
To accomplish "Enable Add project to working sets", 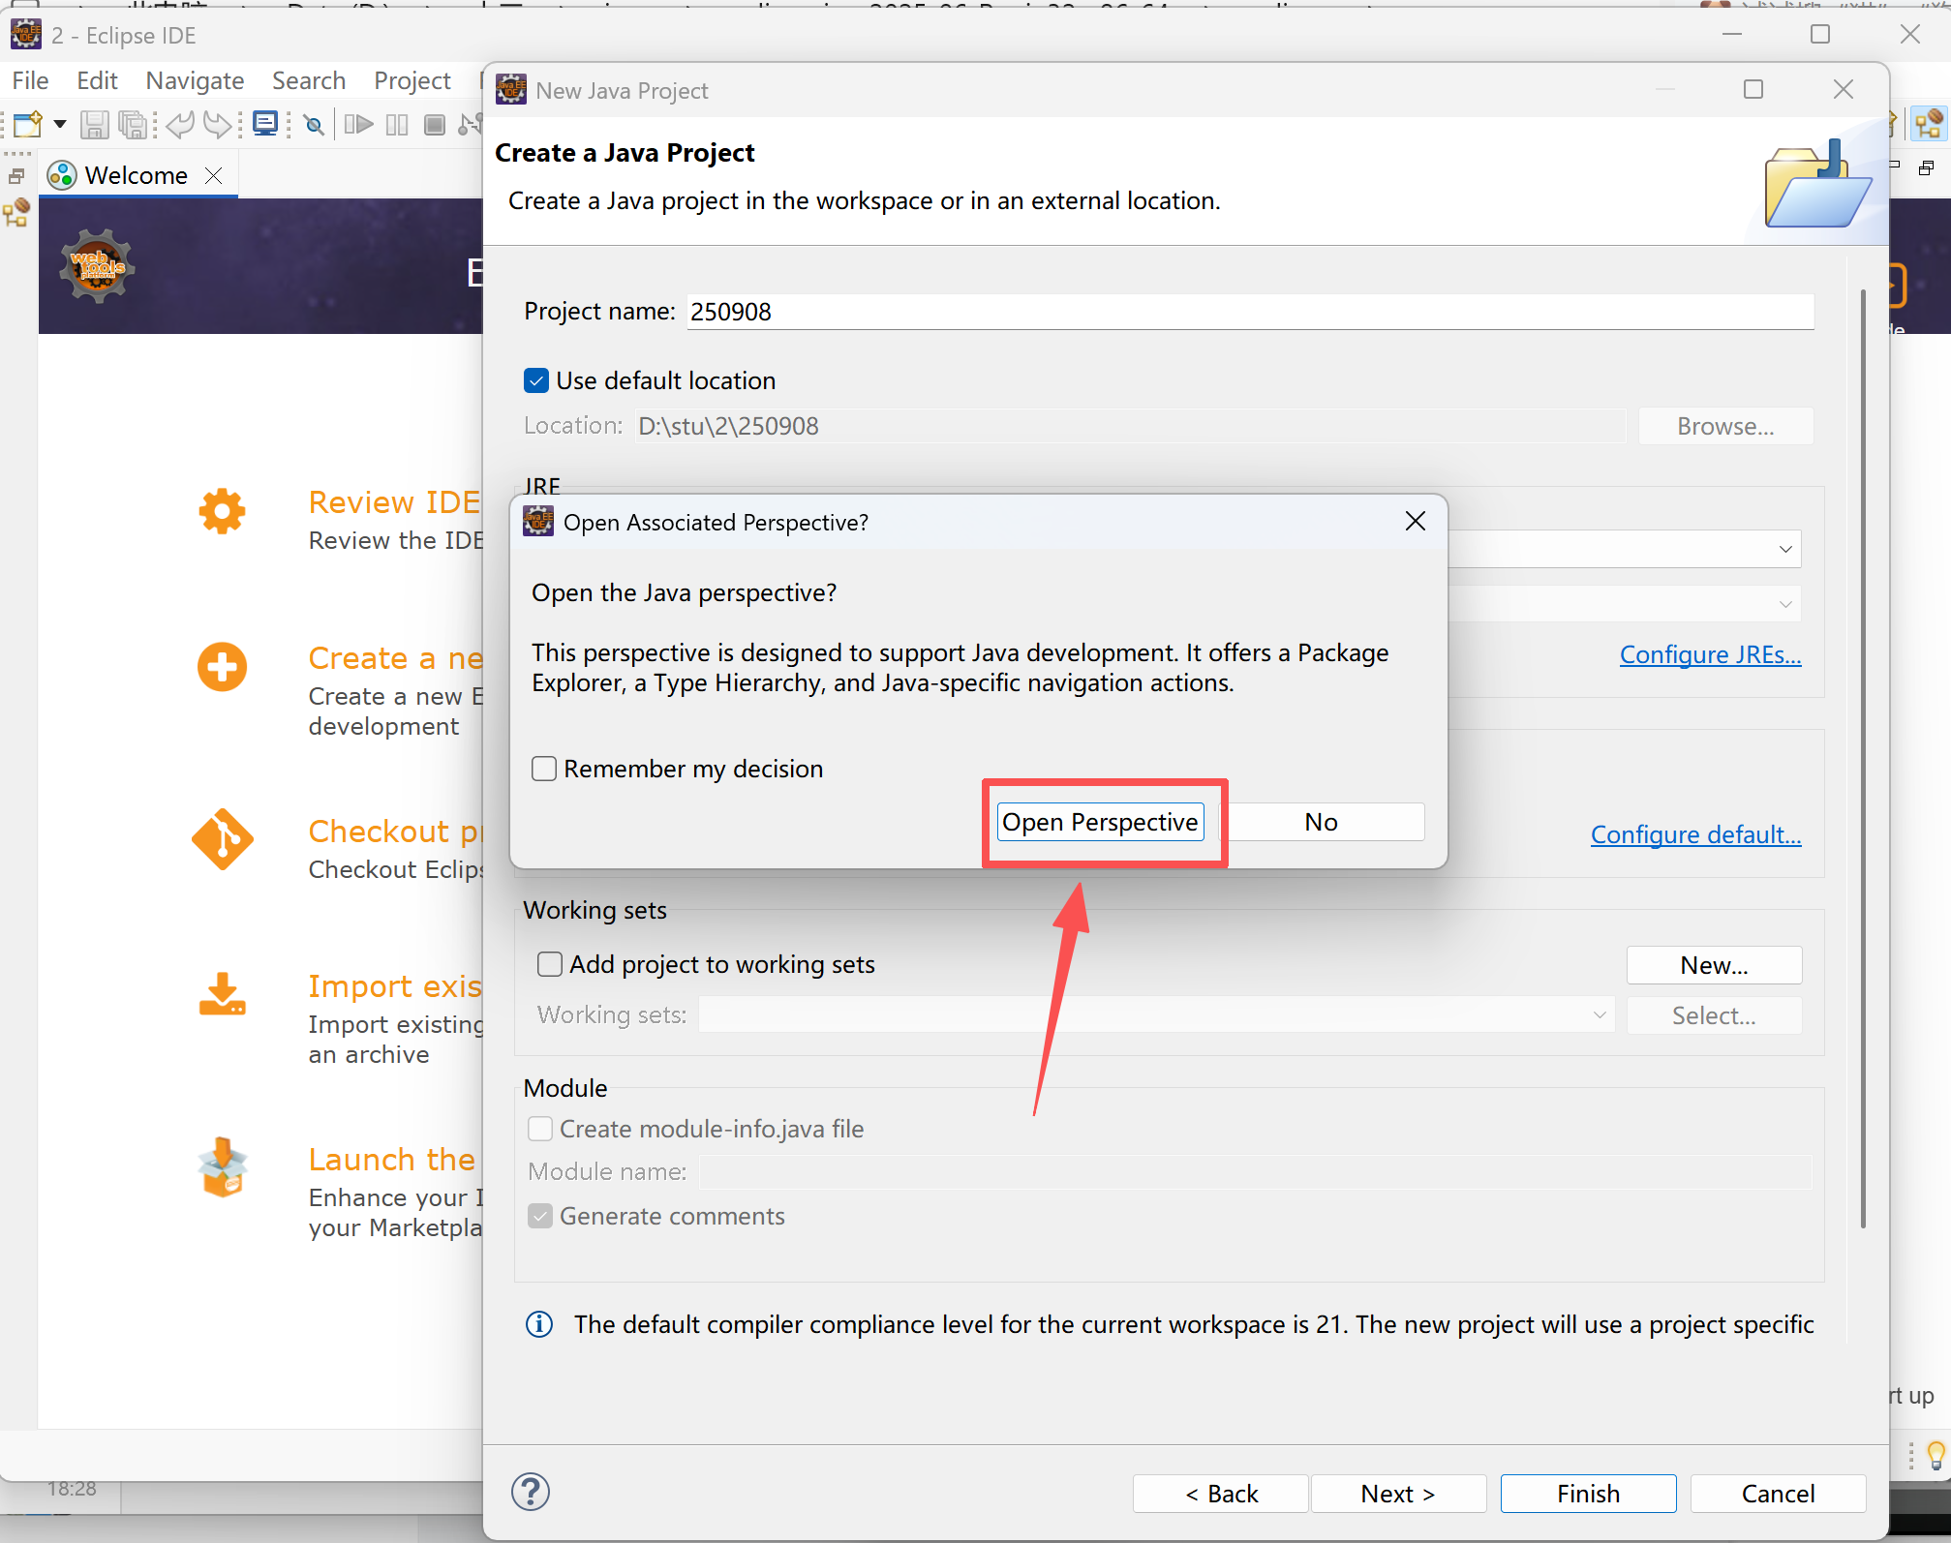I will click(550, 964).
